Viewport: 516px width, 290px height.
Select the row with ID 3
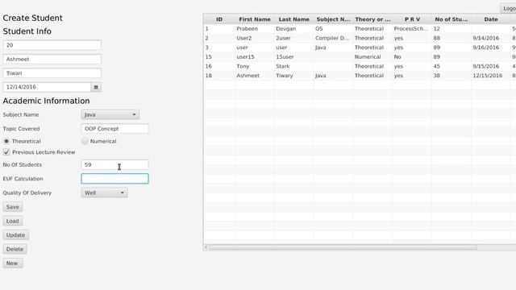point(360,48)
